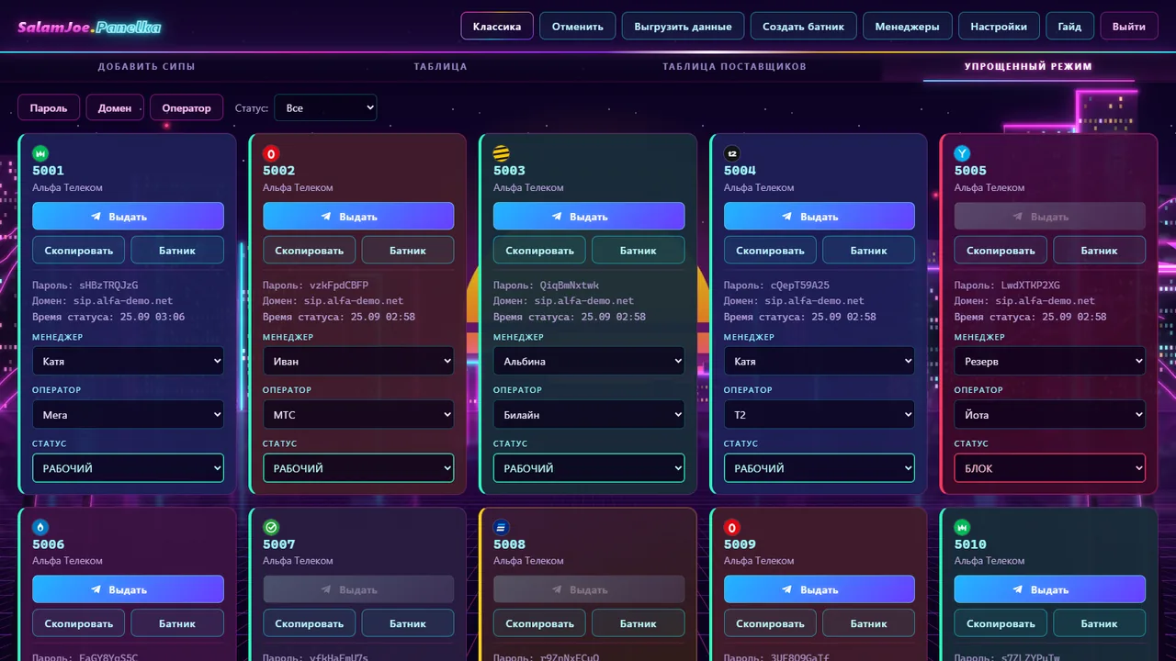Click Батник on card 5004
The width and height of the screenshot is (1176, 661).
click(x=869, y=250)
